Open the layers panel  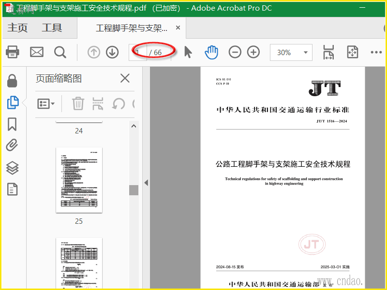point(12,168)
